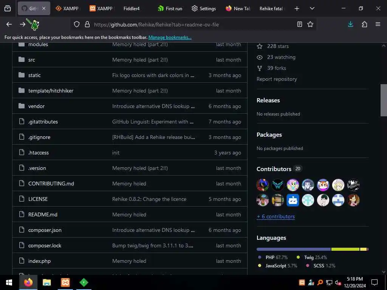387x290 pixels.
Task: Open the tracking protection shield icon
Action: click(x=77, y=24)
